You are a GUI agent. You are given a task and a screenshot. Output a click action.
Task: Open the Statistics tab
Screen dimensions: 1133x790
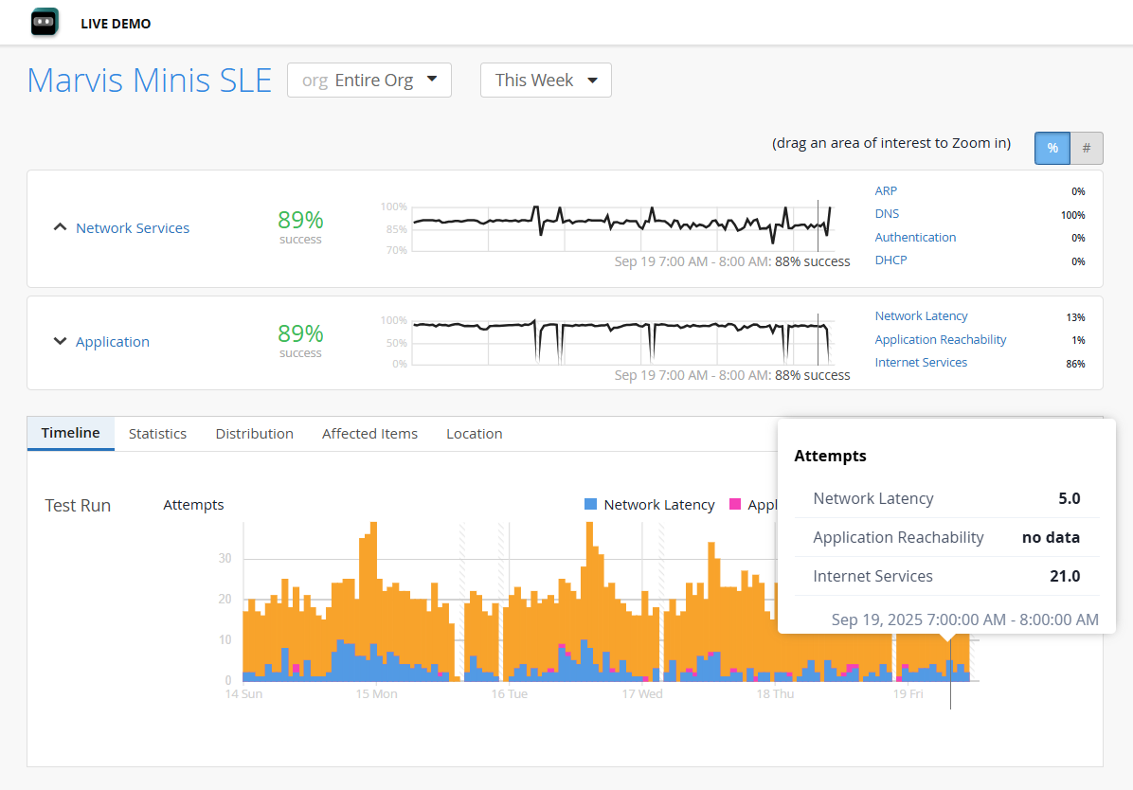157,434
